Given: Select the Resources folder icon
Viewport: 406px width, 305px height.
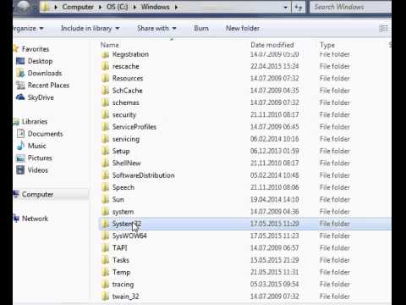Looking at the screenshot, I should 106,78.
